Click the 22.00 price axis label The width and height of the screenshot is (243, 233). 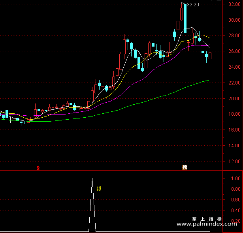pyautogui.click(x=234, y=83)
